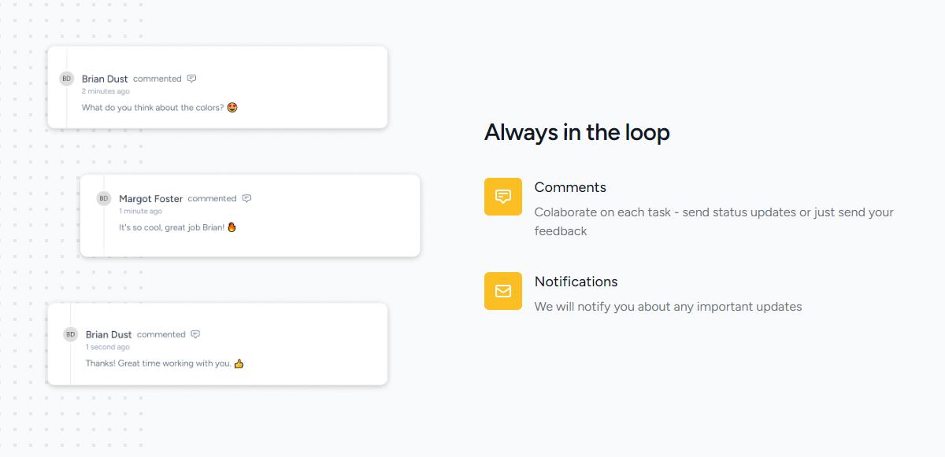Click comment icon next to Margot Foster commented
Screen dimensions: 945x457
tap(246, 198)
